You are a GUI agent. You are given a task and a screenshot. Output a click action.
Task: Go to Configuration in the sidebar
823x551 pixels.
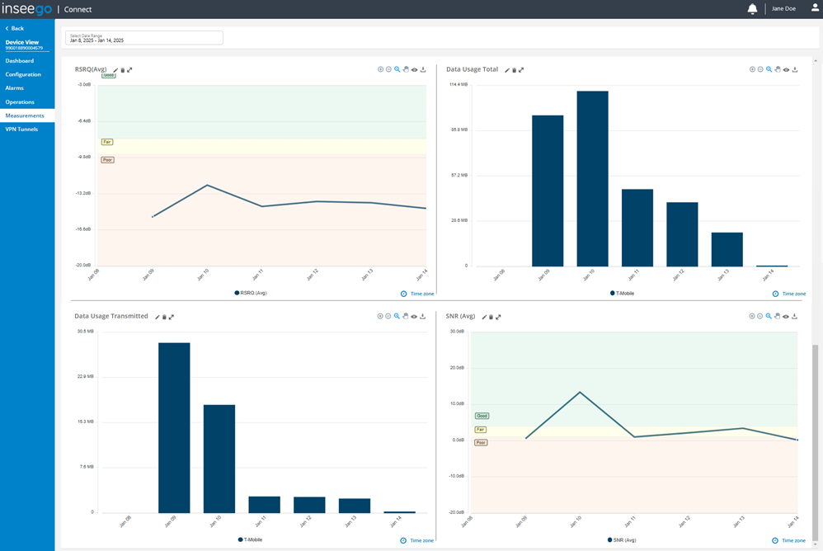click(23, 74)
